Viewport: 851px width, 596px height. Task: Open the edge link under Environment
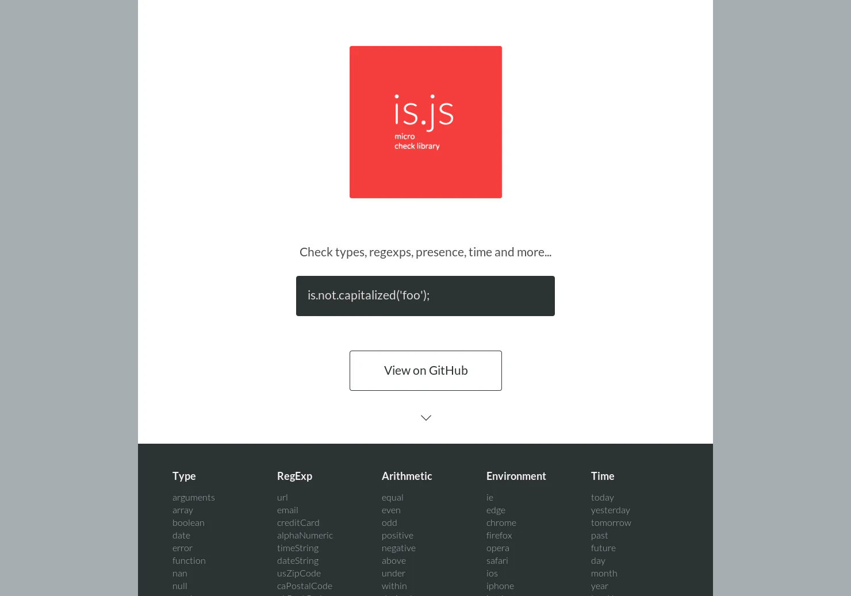[x=496, y=510]
